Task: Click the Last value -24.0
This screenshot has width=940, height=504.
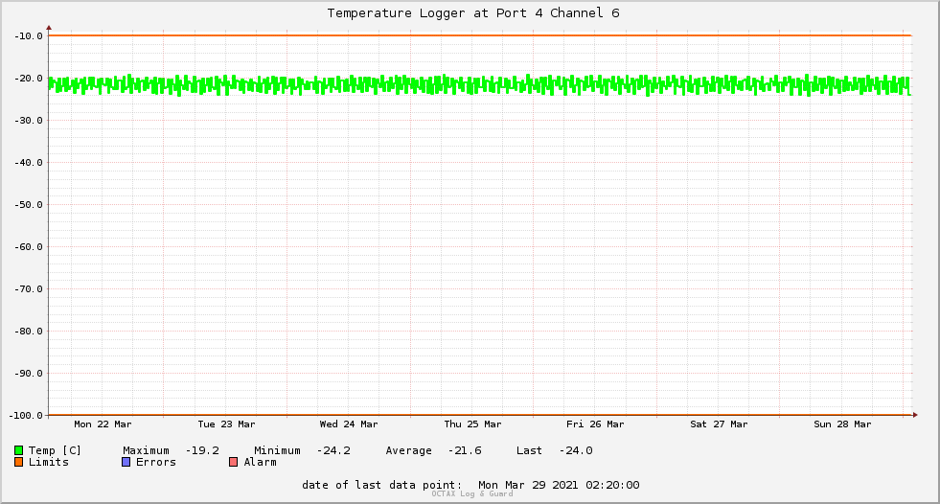Action: tap(576, 450)
